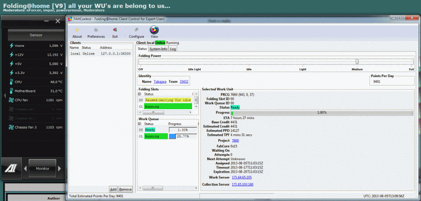Click the Work Queue Progress column header
421x201 pixels.
(175, 124)
